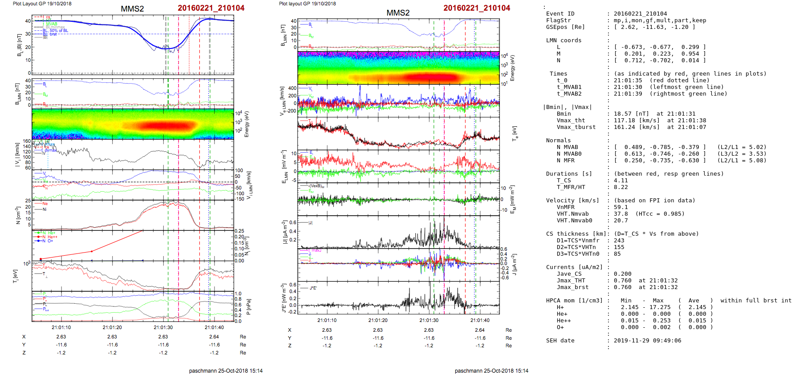
Task: Select the He++ row label in HPCA table
Action: (564, 321)
